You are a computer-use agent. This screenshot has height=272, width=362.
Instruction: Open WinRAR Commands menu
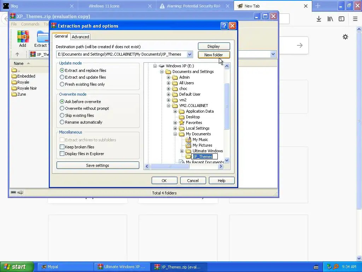tap(30, 24)
